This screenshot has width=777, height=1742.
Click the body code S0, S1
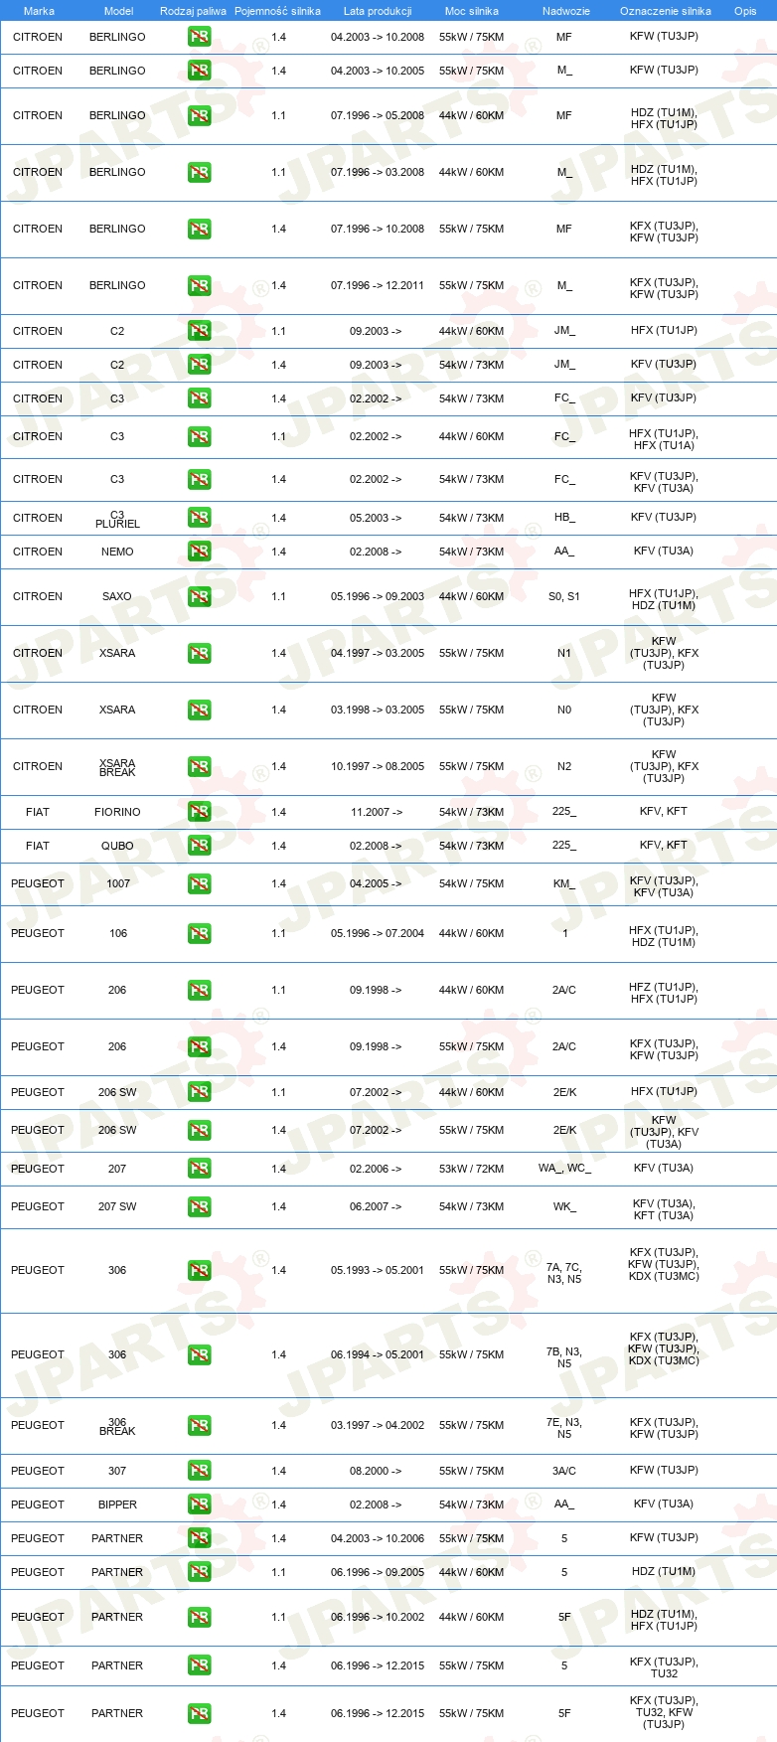(564, 596)
